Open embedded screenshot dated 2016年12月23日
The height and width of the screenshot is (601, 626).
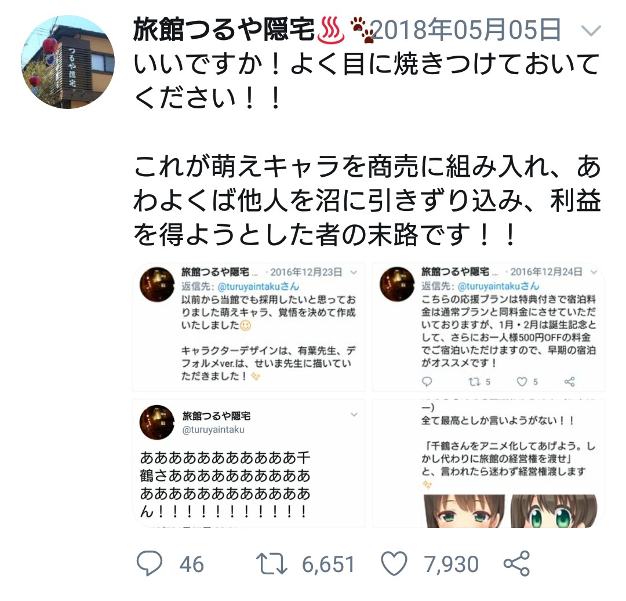tap(249, 327)
